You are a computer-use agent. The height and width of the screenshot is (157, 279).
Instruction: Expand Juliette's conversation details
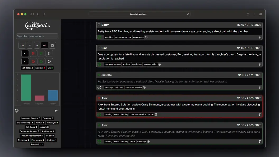click(x=259, y=87)
